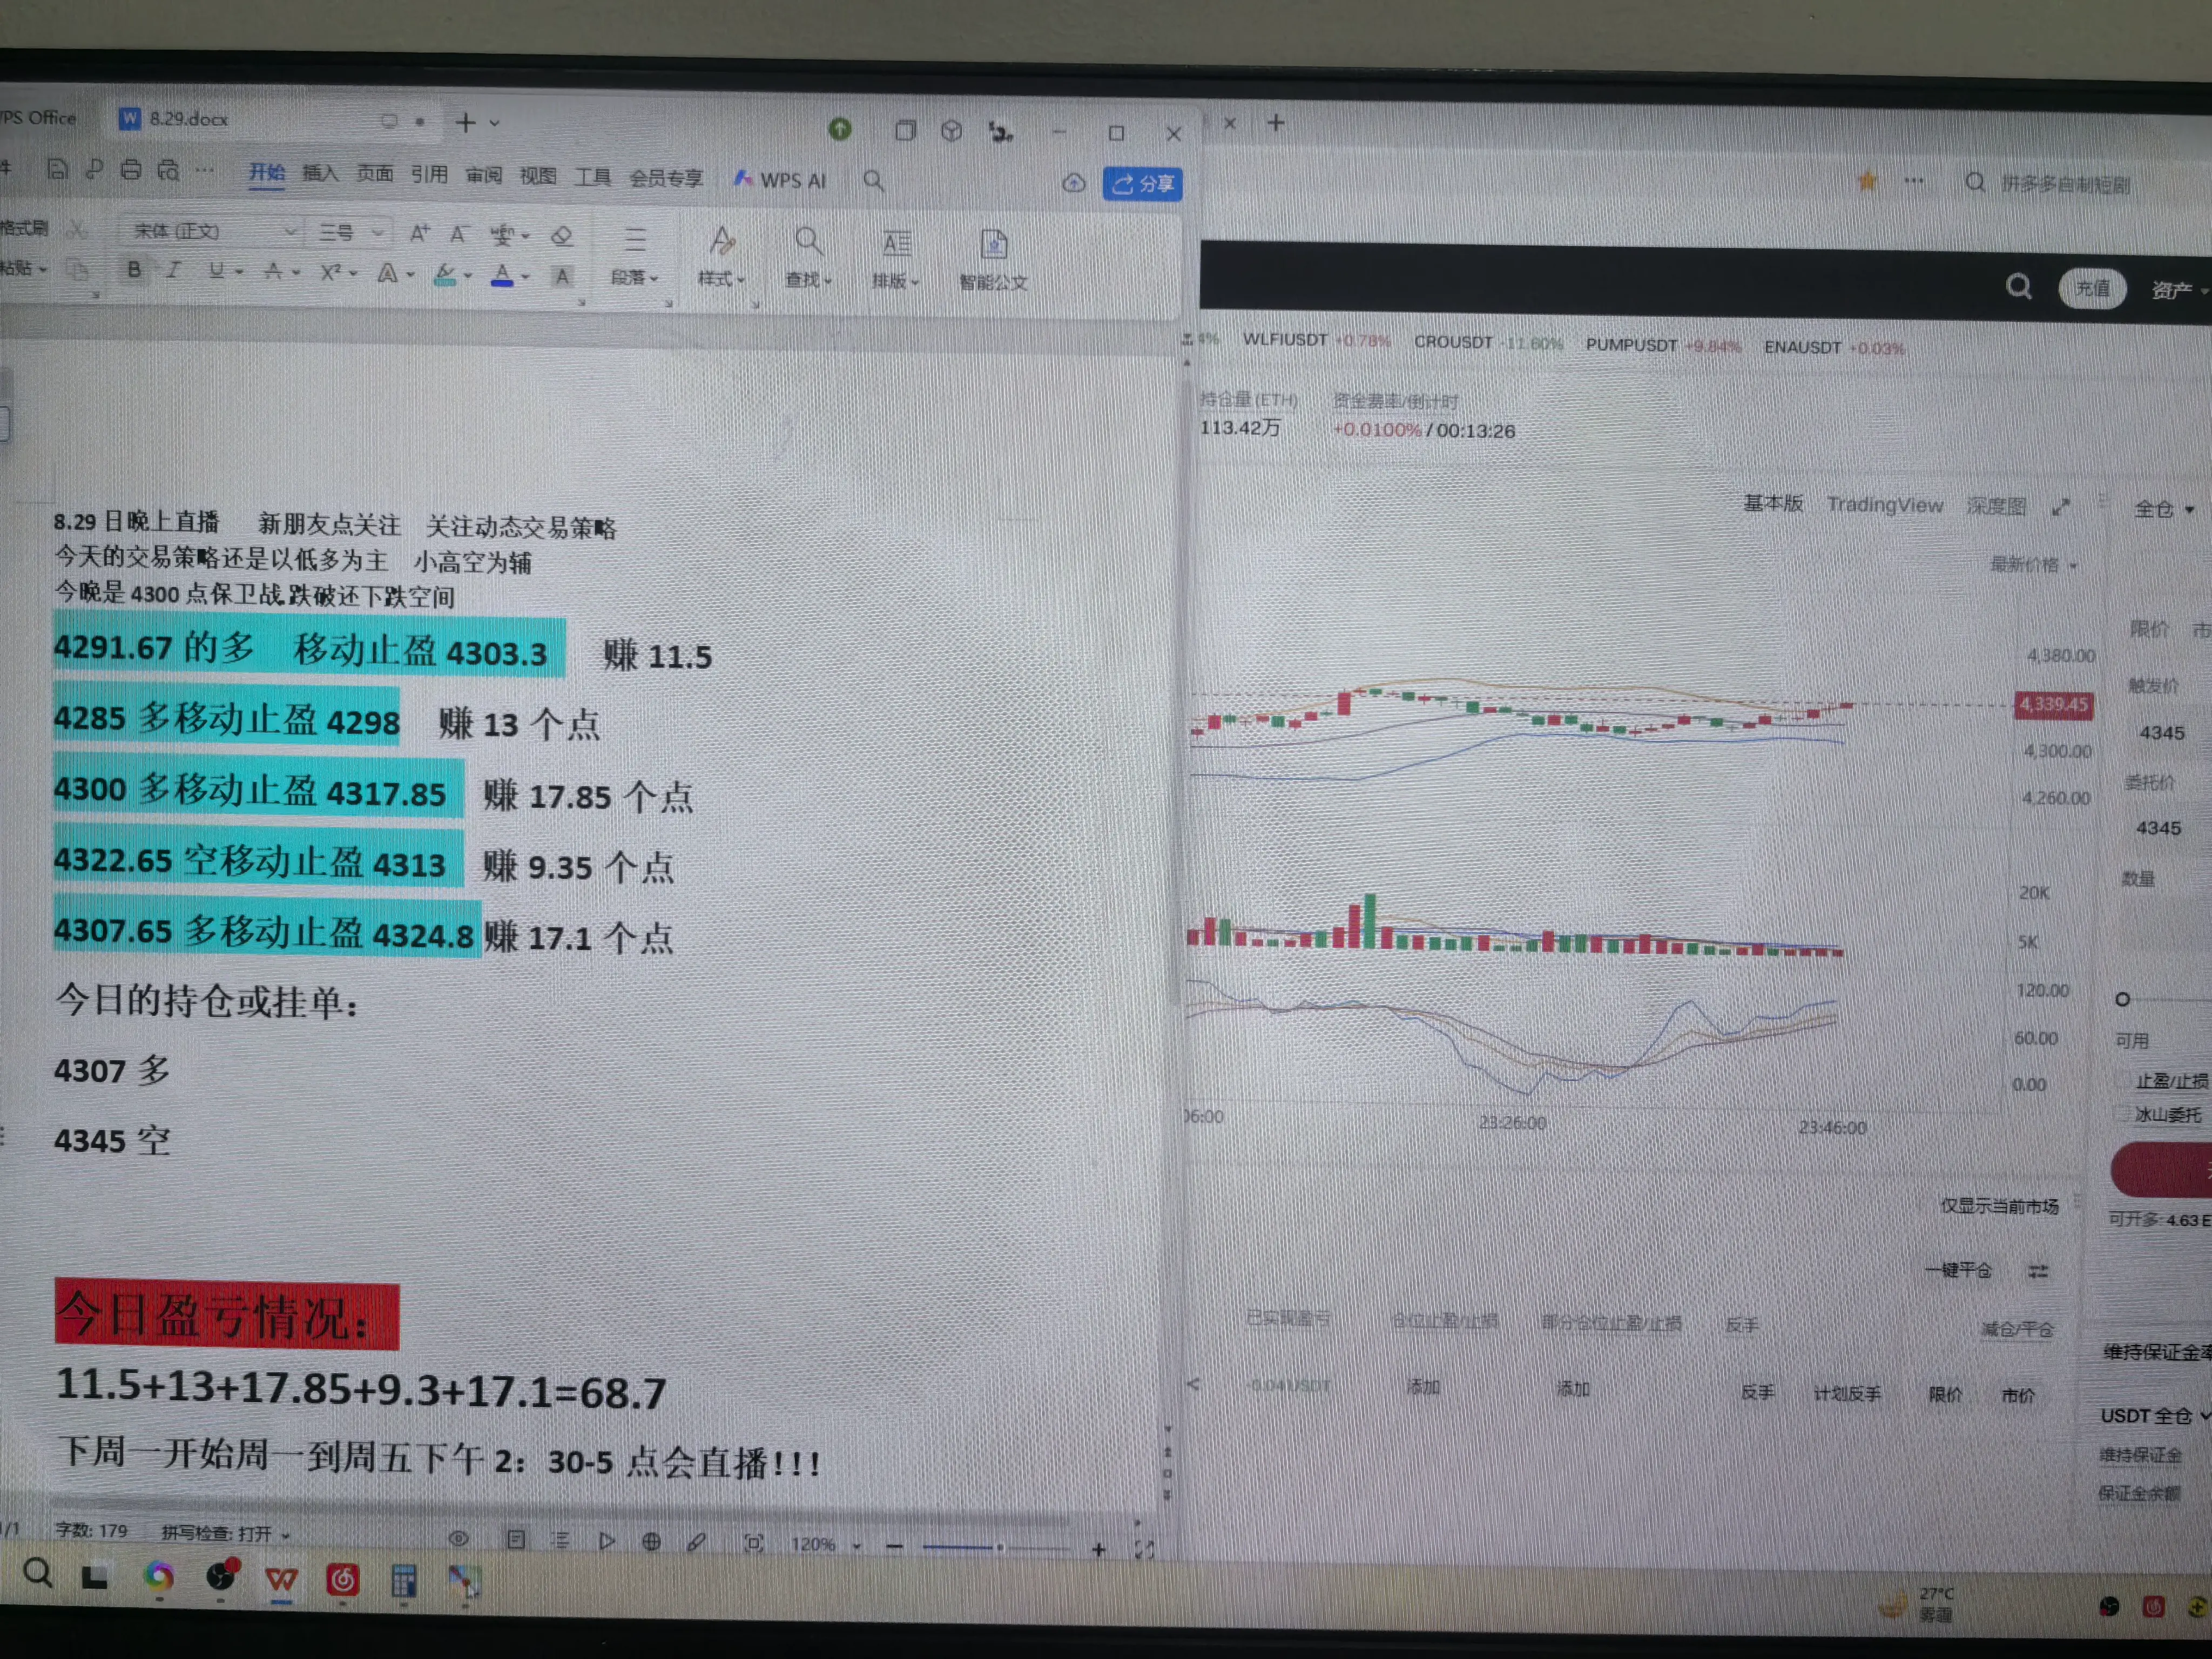2212x1659 pixels.
Task: Open WPS Office from the taskbar
Action: click(x=281, y=1579)
